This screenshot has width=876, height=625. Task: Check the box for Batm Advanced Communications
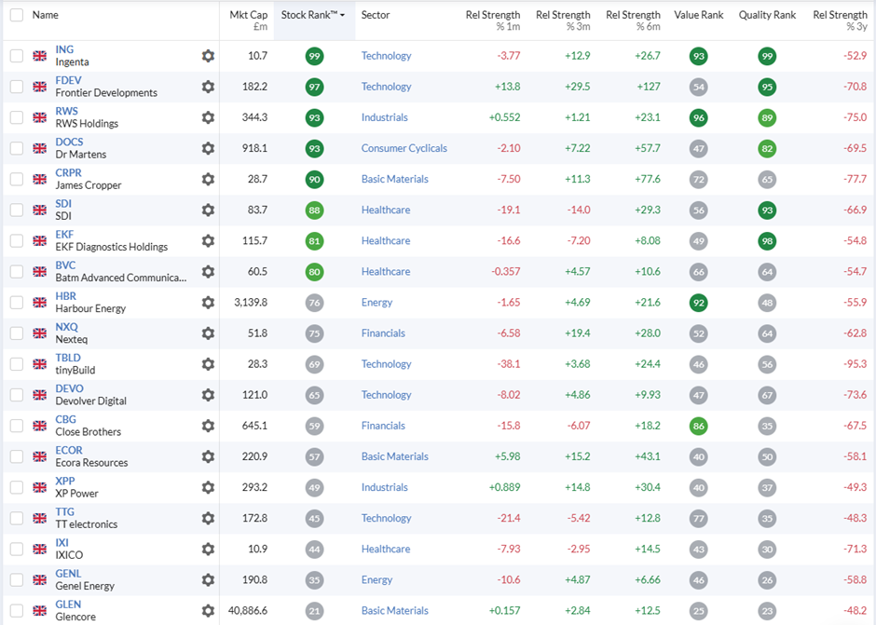pos(17,271)
